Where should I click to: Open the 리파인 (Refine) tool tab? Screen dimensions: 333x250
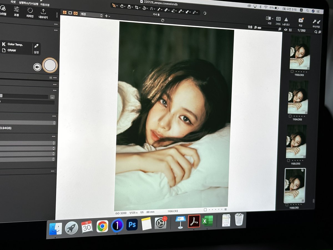[30, 12]
